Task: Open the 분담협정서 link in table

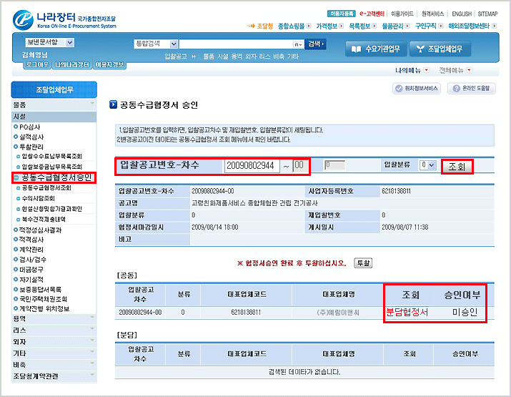Action: click(x=406, y=313)
